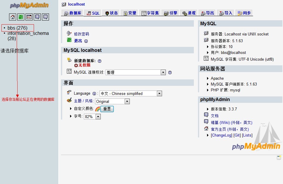Select the bbs (276) database
The image size is (283, 184).
pyautogui.click(x=17, y=28)
